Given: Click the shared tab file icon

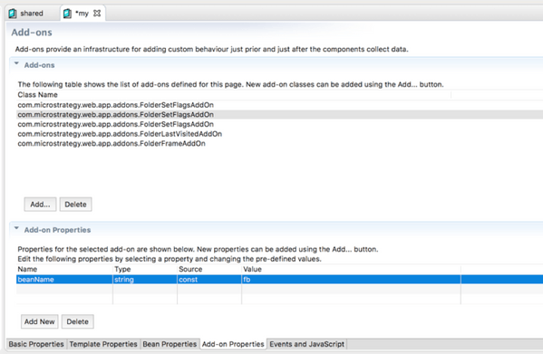Looking at the screenshot, I should click(13, 14).
